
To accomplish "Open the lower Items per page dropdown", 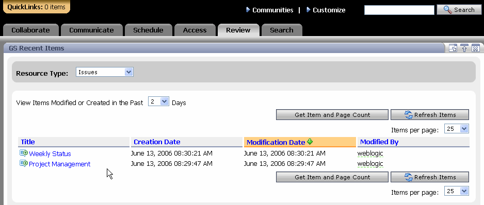I will 456,191.
